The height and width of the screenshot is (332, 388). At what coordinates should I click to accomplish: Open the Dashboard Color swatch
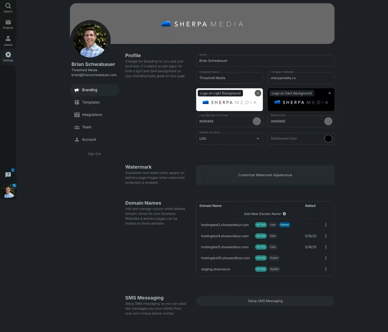(x=328, y=138)
